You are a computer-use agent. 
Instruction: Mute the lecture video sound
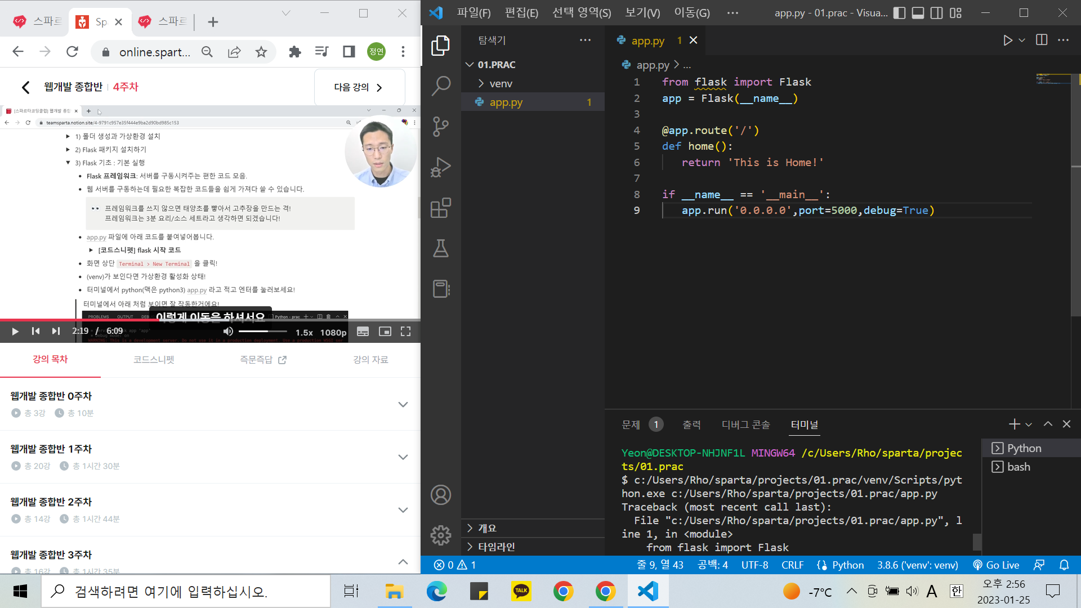[228, 332]
